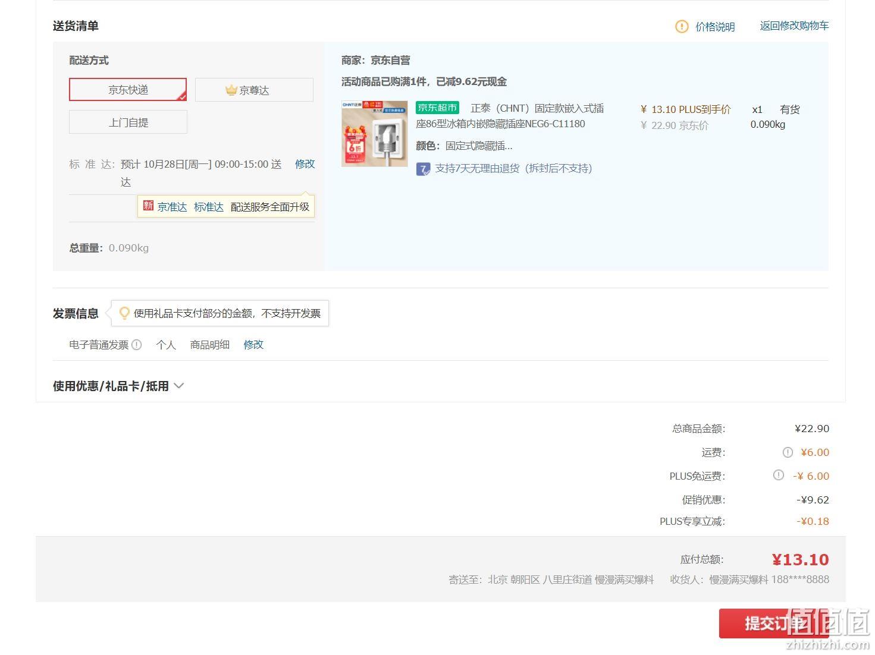This screenshot has width=875, height=655.
Task: Click the red 新 badge icon
Action: tap(148, 206)
